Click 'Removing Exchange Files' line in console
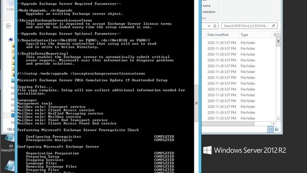 51,167
